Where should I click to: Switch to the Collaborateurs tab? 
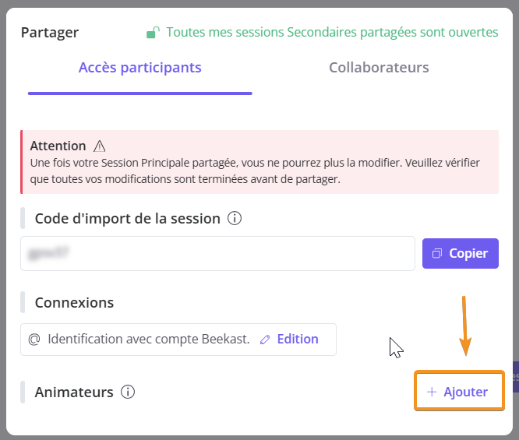tap(379, 68)
